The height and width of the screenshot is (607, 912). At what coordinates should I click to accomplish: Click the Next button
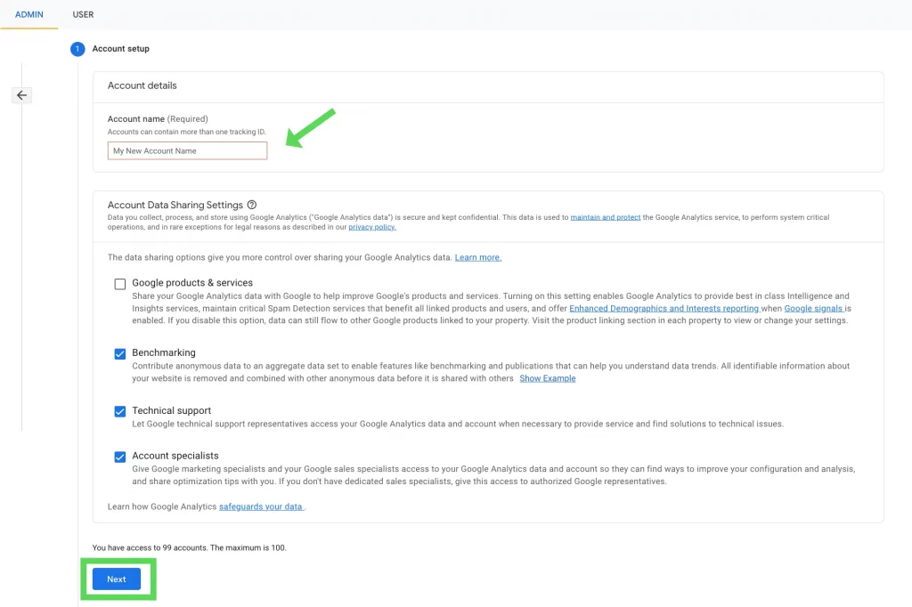coord(117,579)
